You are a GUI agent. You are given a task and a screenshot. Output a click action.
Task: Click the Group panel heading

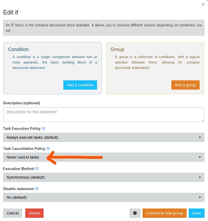[x=117, y=50]
